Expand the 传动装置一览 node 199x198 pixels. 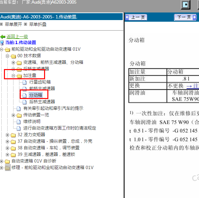[13, 115]
